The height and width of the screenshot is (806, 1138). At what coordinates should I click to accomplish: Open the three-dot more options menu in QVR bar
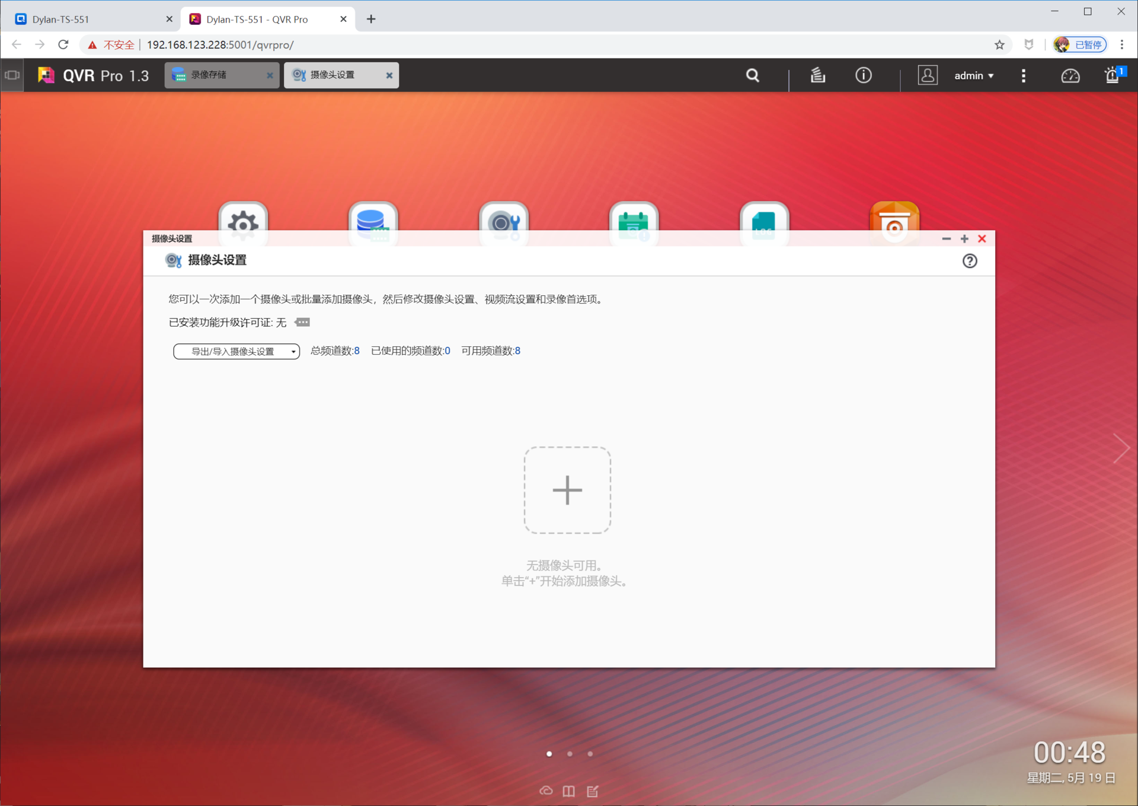[x=1023, y=75]
